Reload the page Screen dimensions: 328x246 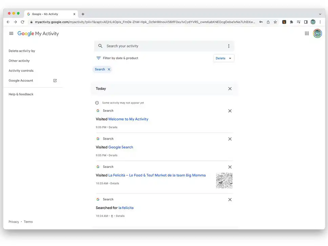click(x=22, y=22)
